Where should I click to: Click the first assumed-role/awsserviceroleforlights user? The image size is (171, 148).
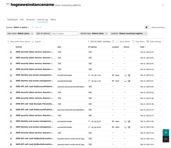point(71,87)
